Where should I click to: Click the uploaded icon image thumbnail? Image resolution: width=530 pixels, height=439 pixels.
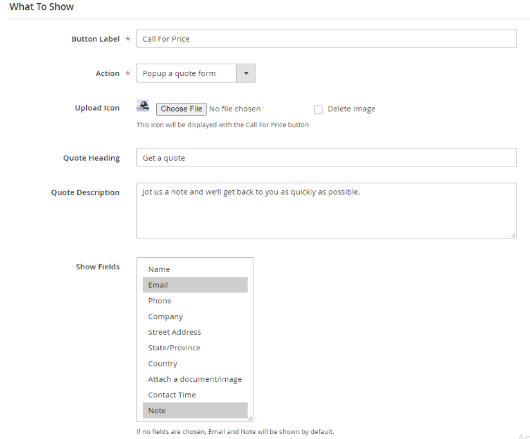coord(143,106)
